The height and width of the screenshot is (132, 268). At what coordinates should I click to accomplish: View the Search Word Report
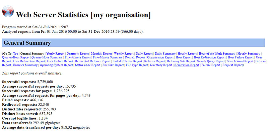pos(240,61)
